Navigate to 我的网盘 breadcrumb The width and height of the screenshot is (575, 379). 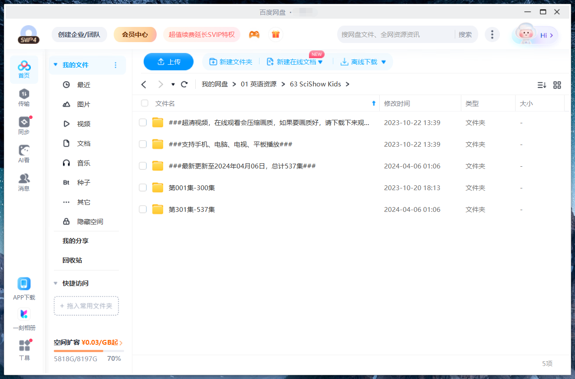click(215, 84)
